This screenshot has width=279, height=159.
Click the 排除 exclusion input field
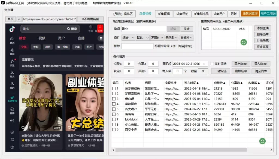click(x=137, y=46)
